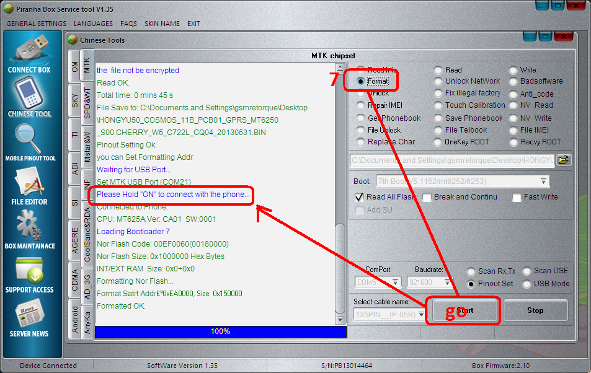Browse for file with folder icon
591x373 pixels.
tap(563, 160)
